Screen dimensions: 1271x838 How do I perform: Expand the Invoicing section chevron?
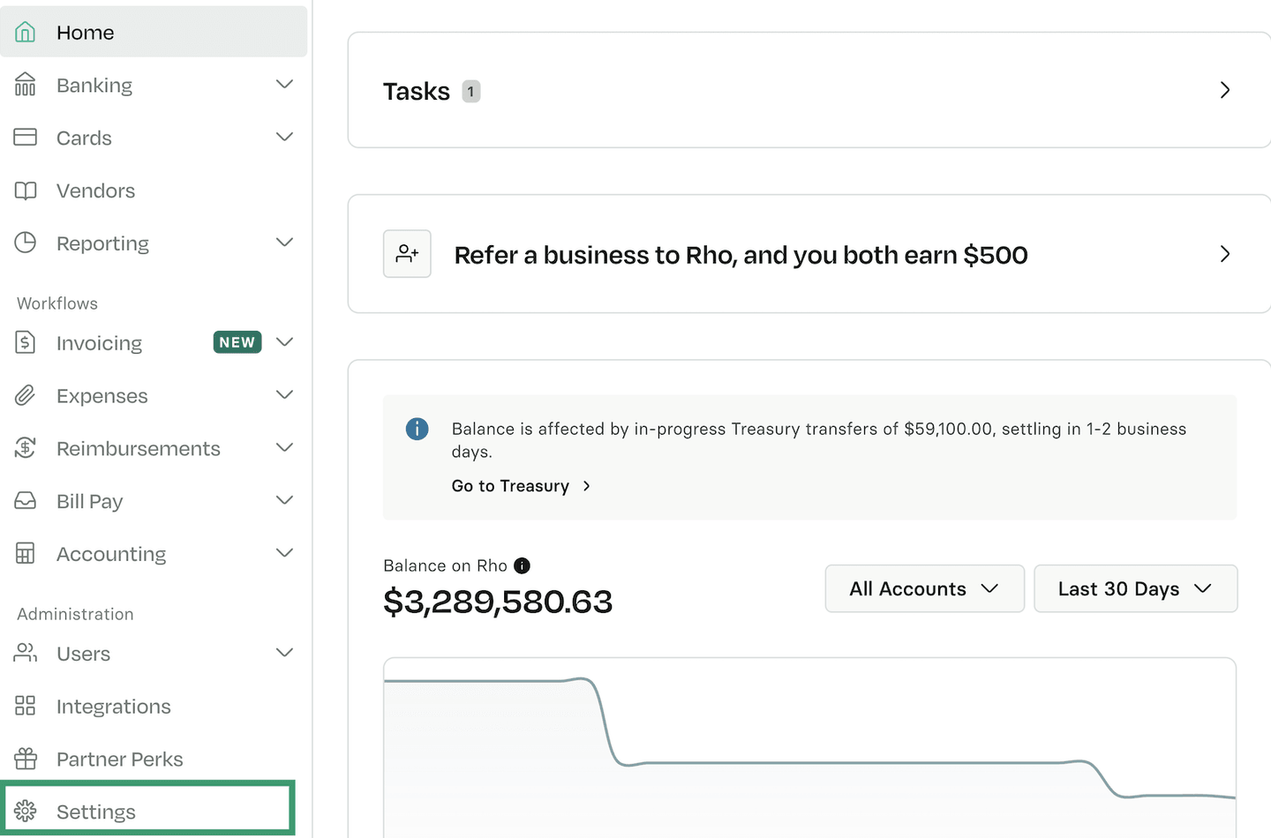pos(284,342)
